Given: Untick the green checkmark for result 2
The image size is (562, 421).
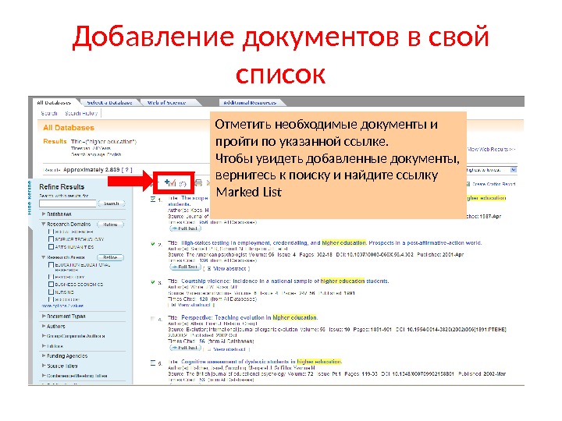Looking at the screenshot, I should point(153,244).
